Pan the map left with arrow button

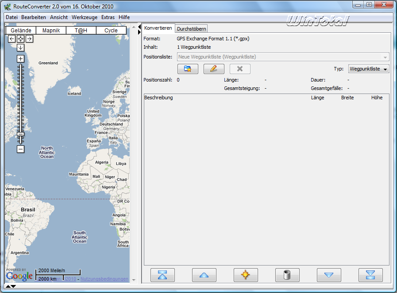pos(12,39)
